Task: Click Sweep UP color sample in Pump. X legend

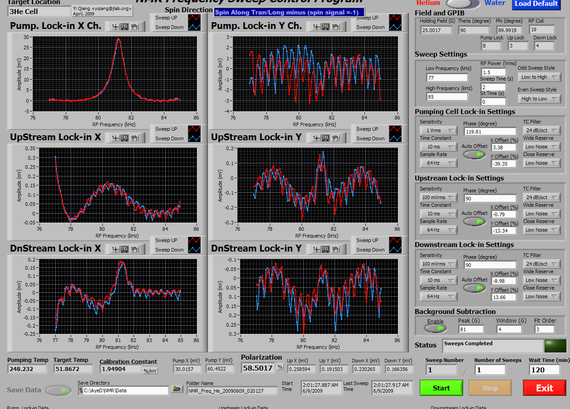Action: coord(194,18)
